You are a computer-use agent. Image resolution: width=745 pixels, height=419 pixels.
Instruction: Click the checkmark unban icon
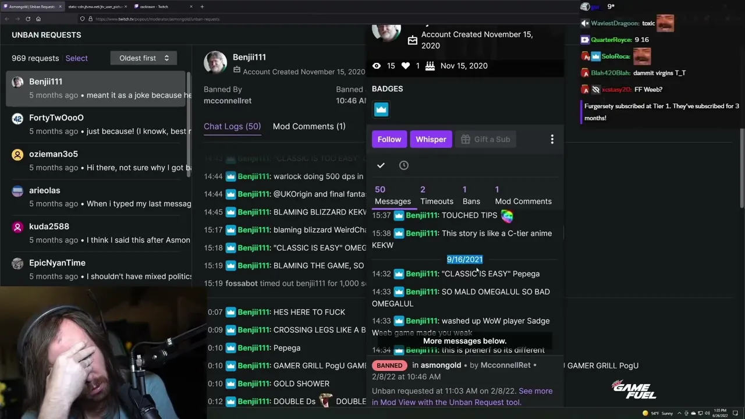pos(381,165)
